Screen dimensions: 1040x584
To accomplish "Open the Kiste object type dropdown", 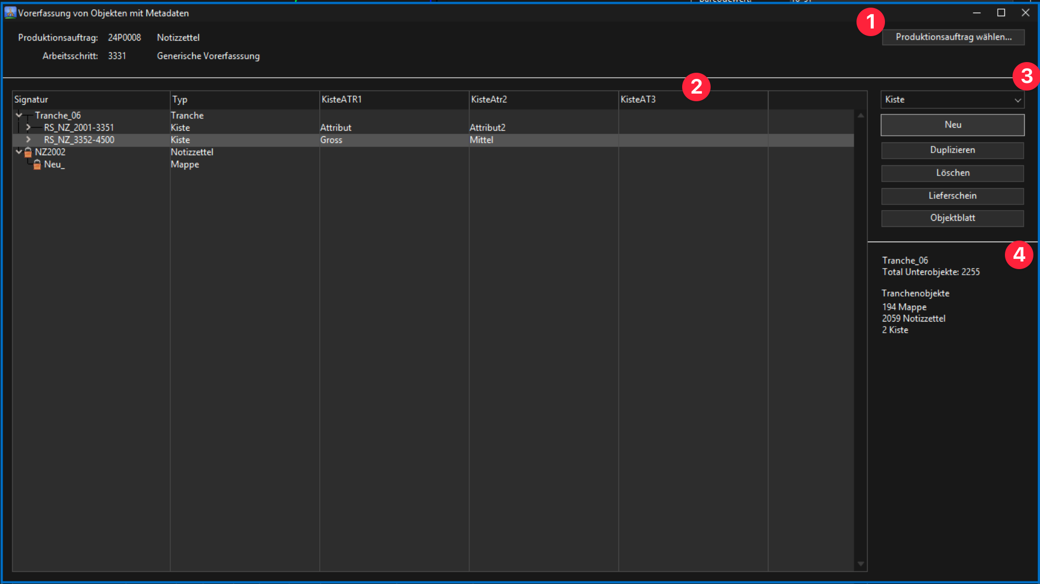I will [x=952, y=100].
